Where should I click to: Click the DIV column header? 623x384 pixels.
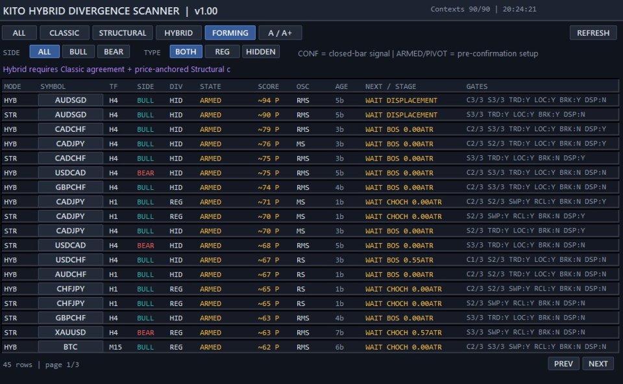(x=176, y=86)
